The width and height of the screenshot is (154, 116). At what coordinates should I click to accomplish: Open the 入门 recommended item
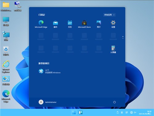click(x=50, y=71)
